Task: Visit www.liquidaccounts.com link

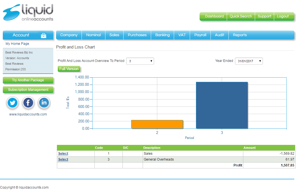Action: click(x=28, y=114)
